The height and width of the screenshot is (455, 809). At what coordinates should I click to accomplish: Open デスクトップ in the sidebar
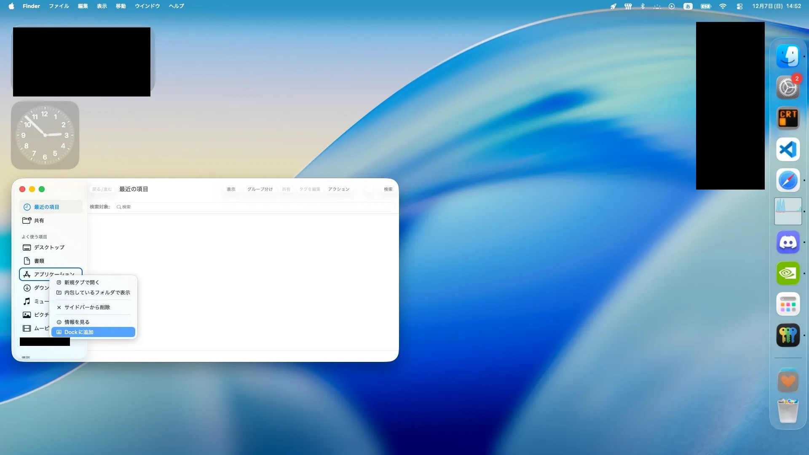49,247
